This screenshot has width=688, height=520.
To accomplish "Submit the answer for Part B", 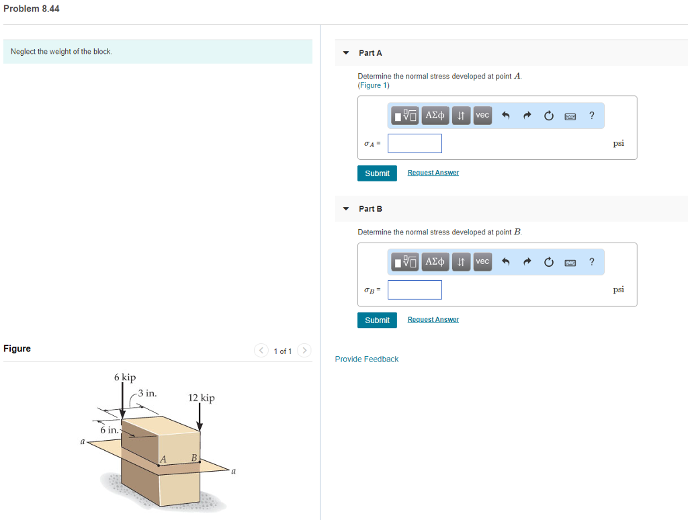I will 377,320.
